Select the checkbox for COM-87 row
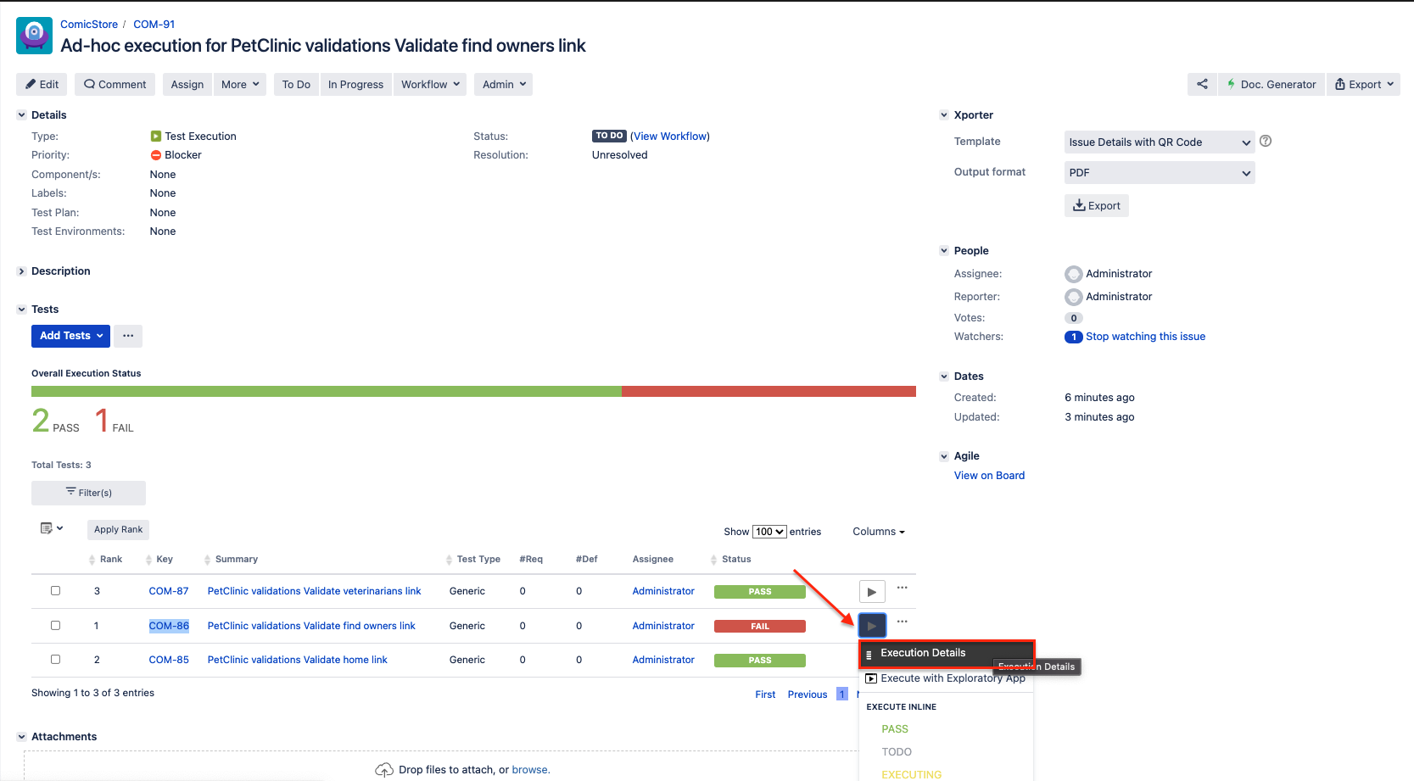 [55, 591]
